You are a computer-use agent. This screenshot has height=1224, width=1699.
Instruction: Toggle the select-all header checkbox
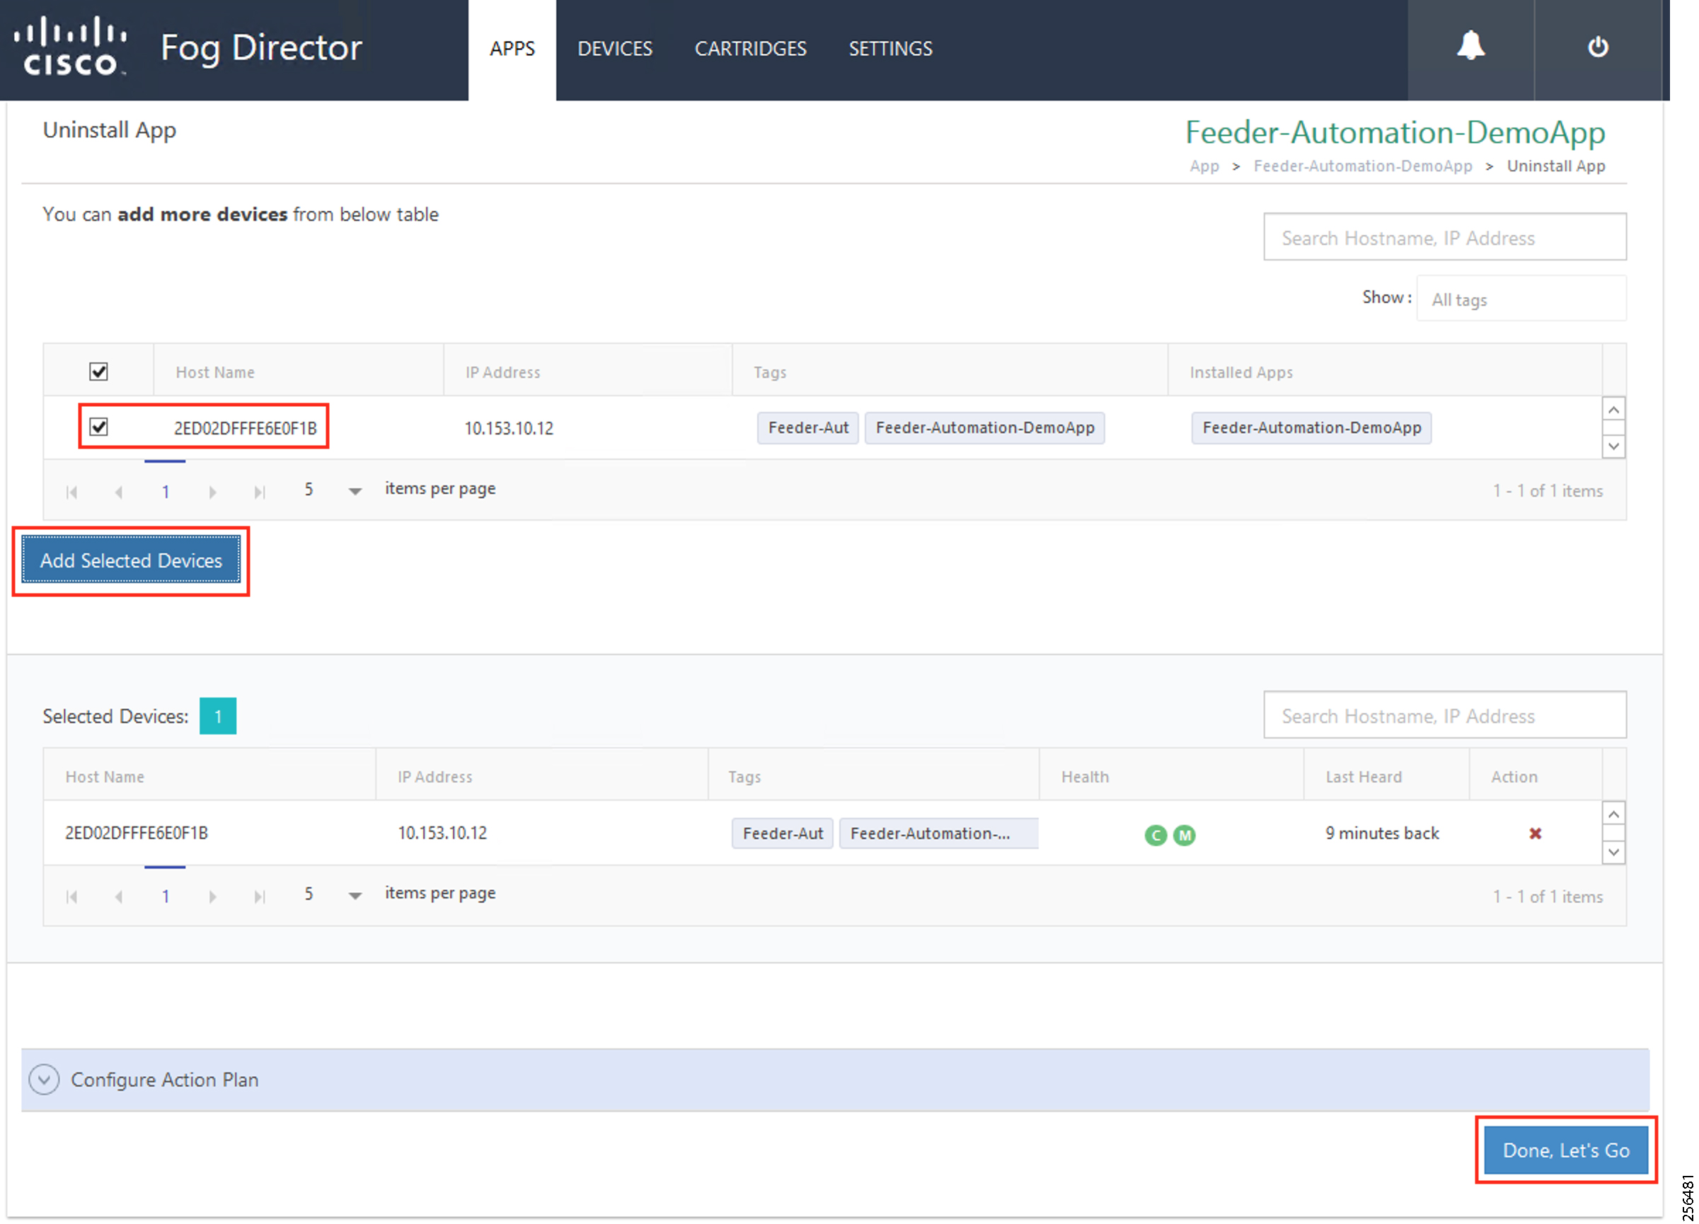pos(98,371)
